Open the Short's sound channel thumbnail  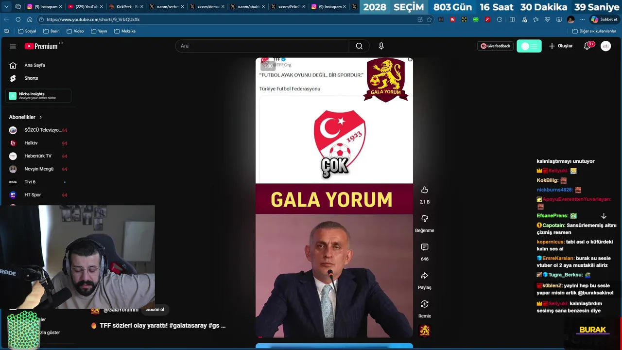[425, 331]
